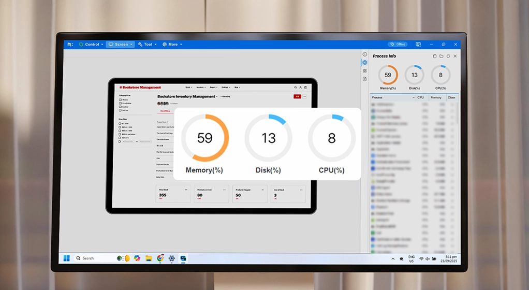The width and height of the screenshot is (529, 290).
Task: Click the Office button in title bar
Action: coord(398,45)
